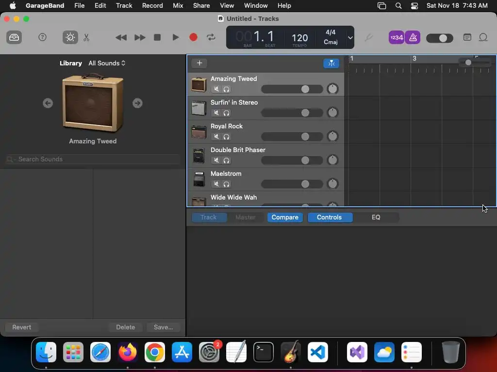This screenshot has width=497, height=372.
Task: Click Royal Rock pan knob
Action: click(x=332, y=136)
